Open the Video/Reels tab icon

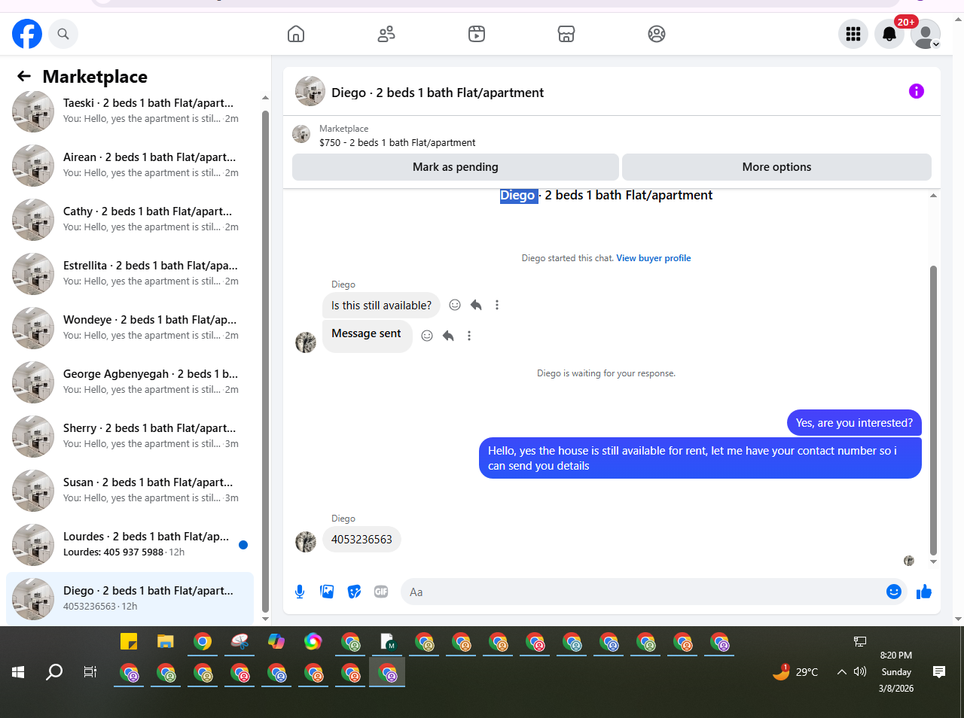coord(477,34)
